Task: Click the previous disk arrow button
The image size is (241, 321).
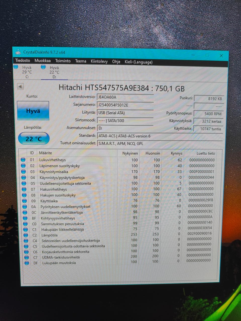Action: click(x=20, y=87)
